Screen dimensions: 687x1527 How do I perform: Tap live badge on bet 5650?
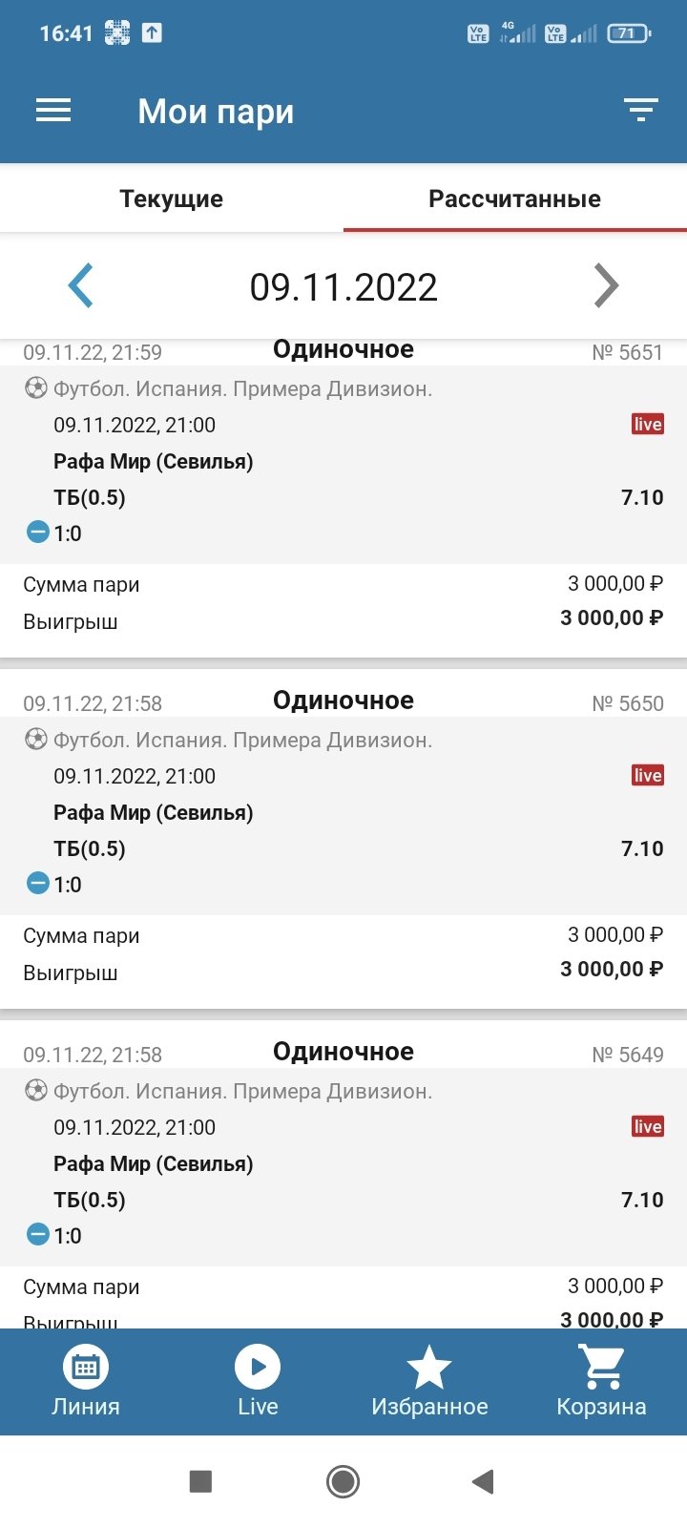(x=647, y=776)
